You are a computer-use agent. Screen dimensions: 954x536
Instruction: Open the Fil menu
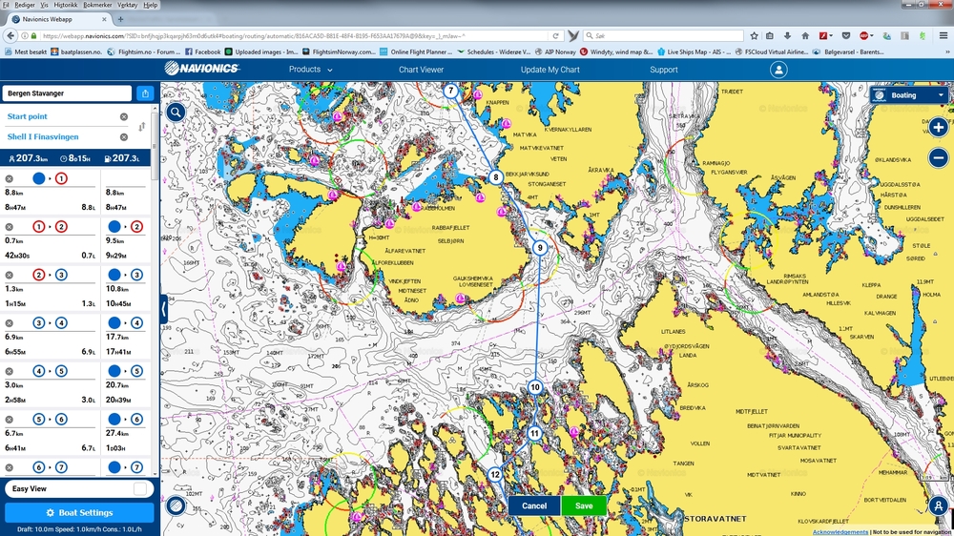click(x=6, y=5)
